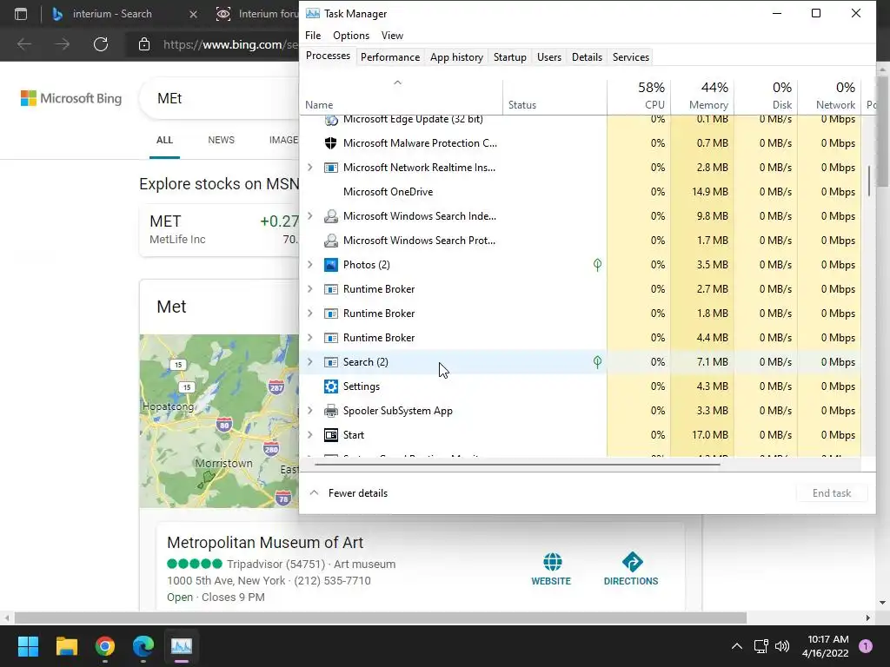Open the View menu in Task Manager
Image resolution: width=890 pixels, height=667 pixels.
click(392, 35)
